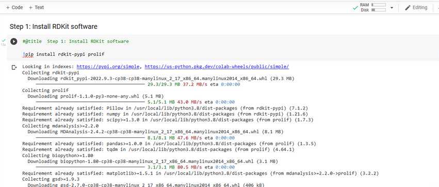Click the Requirement already satisfied: tqdm line
Screen dimensions: 439x187
coord(158,149)
